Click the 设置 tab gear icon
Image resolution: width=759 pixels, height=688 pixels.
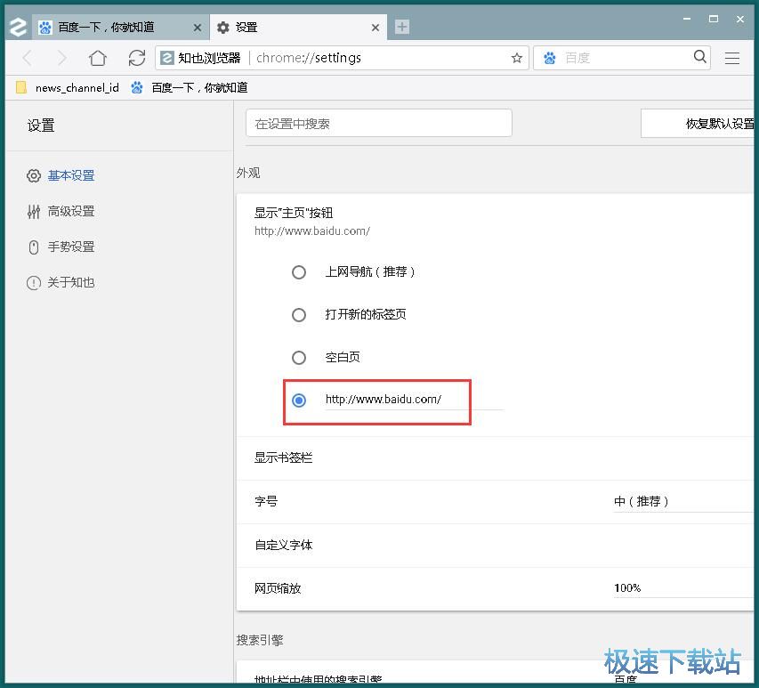coord(222,28)
